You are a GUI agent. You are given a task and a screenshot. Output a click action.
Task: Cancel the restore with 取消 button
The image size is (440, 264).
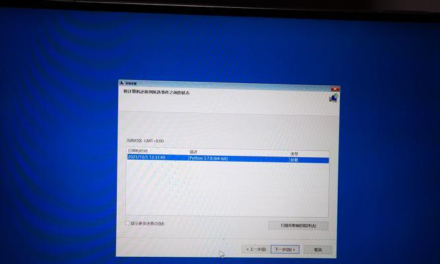(x=318, y=250)
